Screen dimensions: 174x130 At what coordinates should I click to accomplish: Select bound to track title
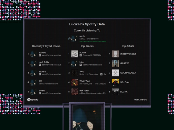pyautogui.click(x=43, y=72)
